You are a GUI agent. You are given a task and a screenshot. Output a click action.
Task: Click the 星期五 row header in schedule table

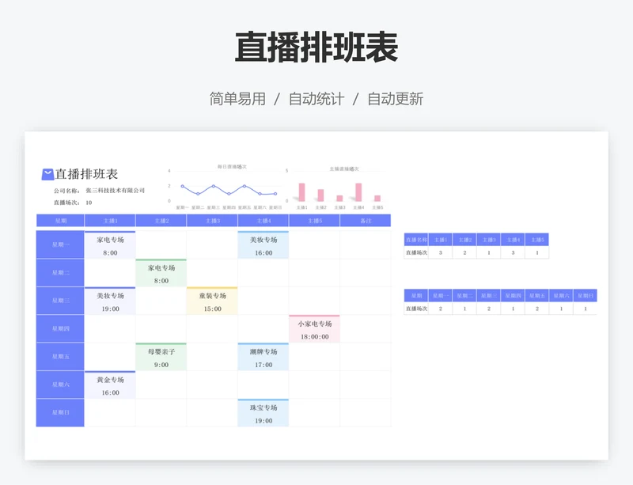click(61, 357)
